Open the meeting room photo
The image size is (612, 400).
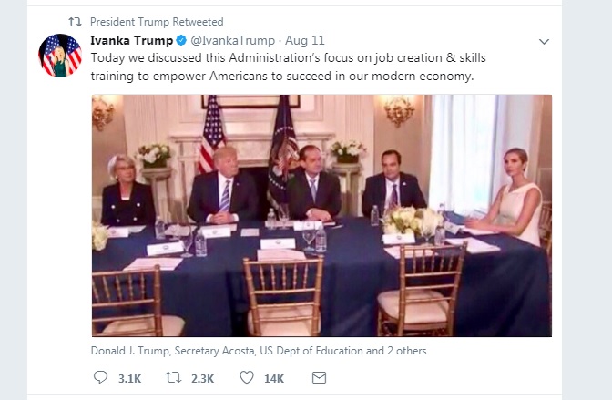(321, 216)
